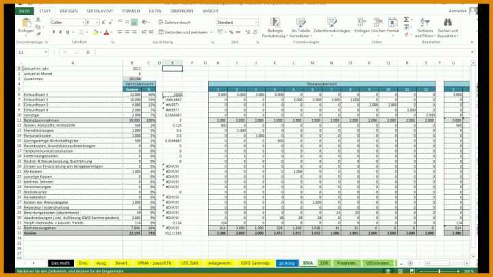The image size is (493, 277).
Task: Click the Page Layout view status icon
Action: (401, 271)
